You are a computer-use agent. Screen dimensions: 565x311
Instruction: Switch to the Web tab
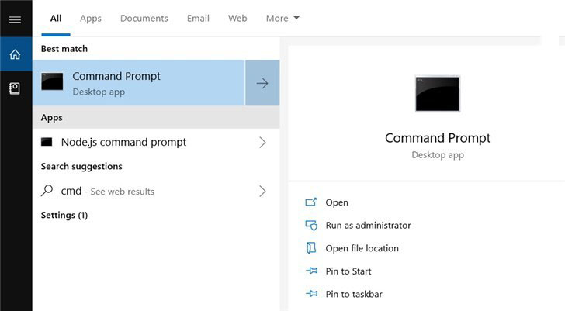tap(237, 18)
